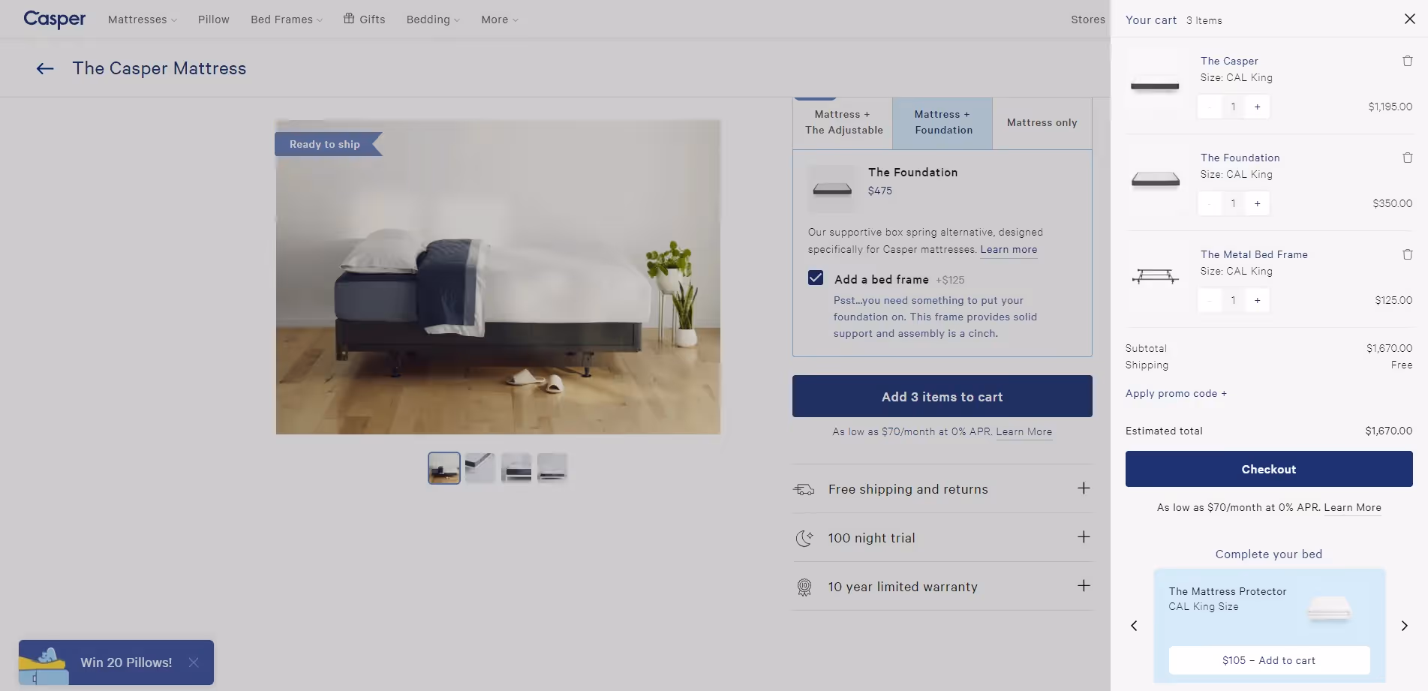Expand 10 year limited warranty section
This screenshot has width=1428, height=691.
click(942, 587)
